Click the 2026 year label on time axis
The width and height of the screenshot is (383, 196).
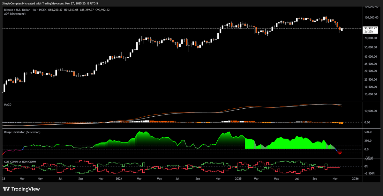point(356,179)
